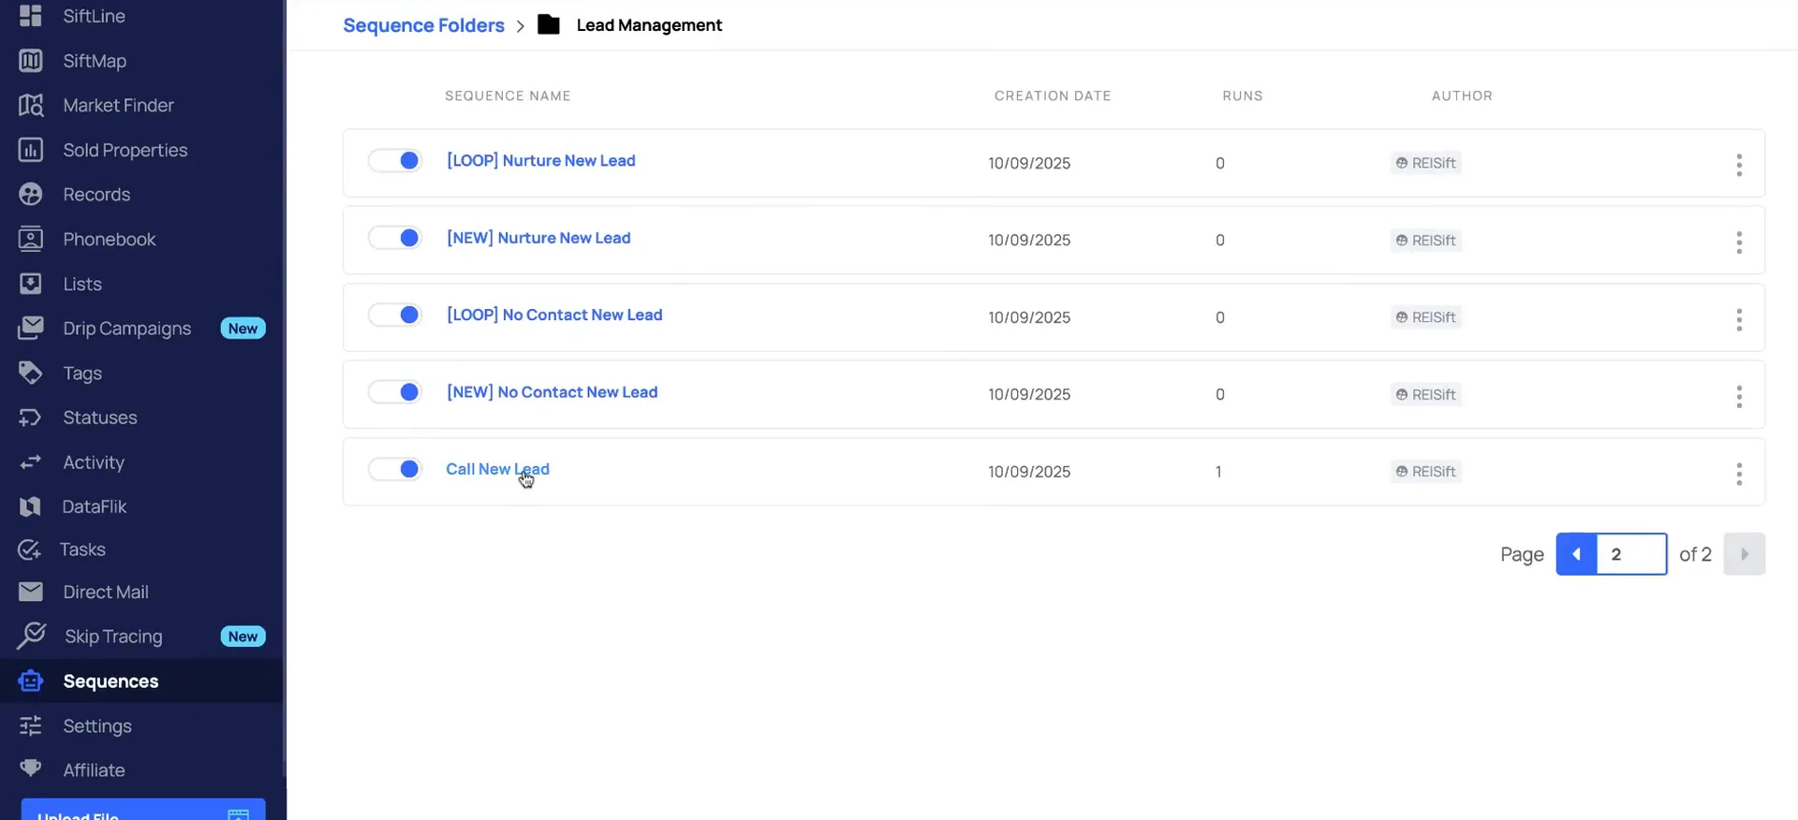Click the Phonebook contact icon
This screenshot has height=820, width=1798.
click(30, 240)
